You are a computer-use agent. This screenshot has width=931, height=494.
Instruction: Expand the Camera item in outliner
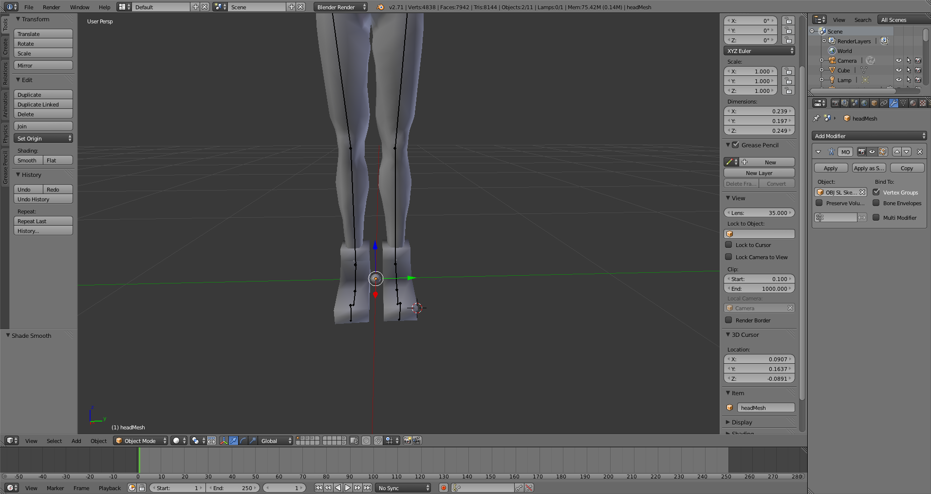tap(821, 61)
